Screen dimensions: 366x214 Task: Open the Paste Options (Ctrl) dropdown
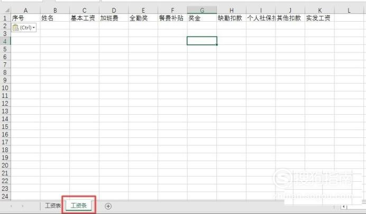[24, 27]
